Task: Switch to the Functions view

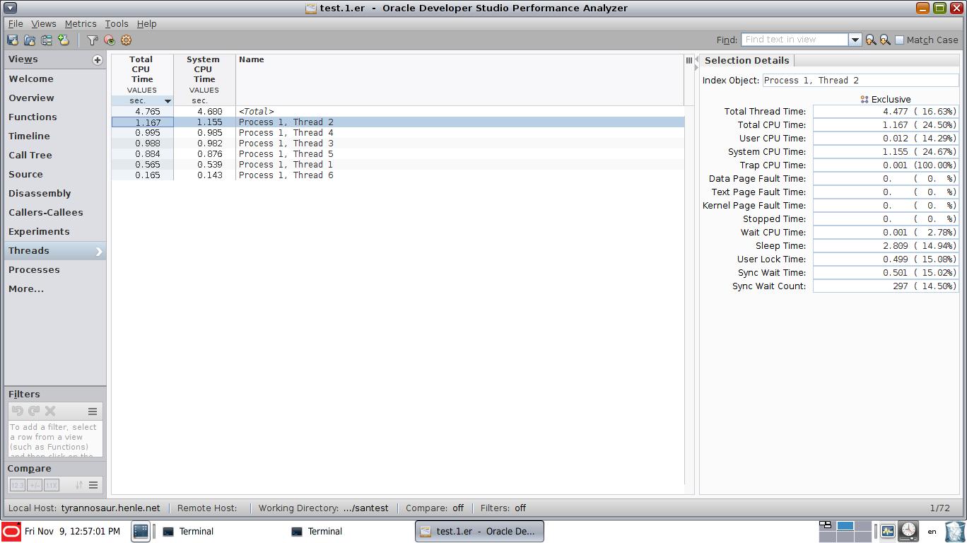Action: (x=55, y=117)
